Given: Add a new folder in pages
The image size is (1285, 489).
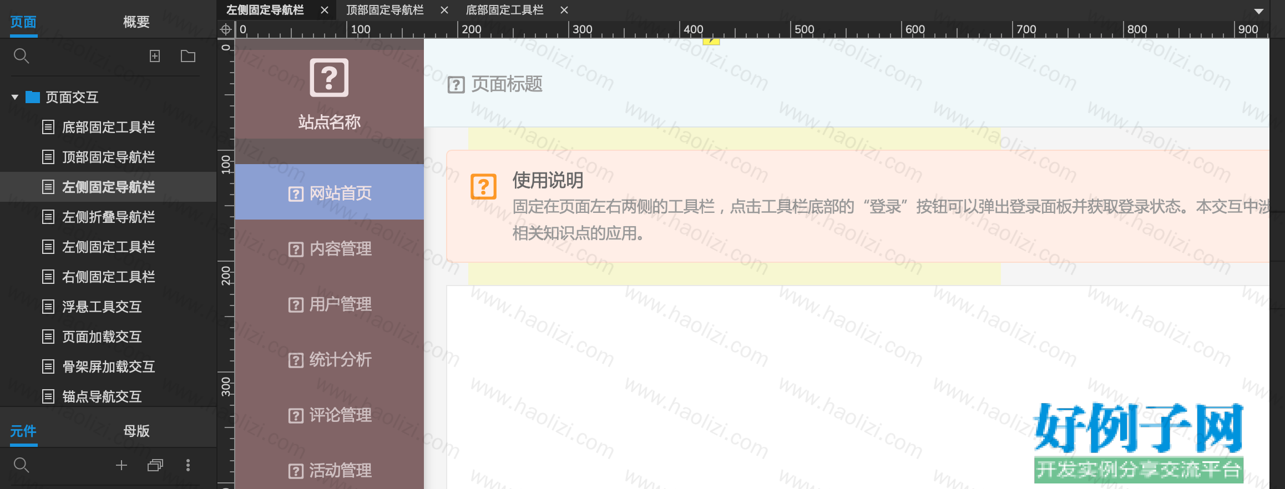Looking at the screenshot, I should tap(188, 55).
